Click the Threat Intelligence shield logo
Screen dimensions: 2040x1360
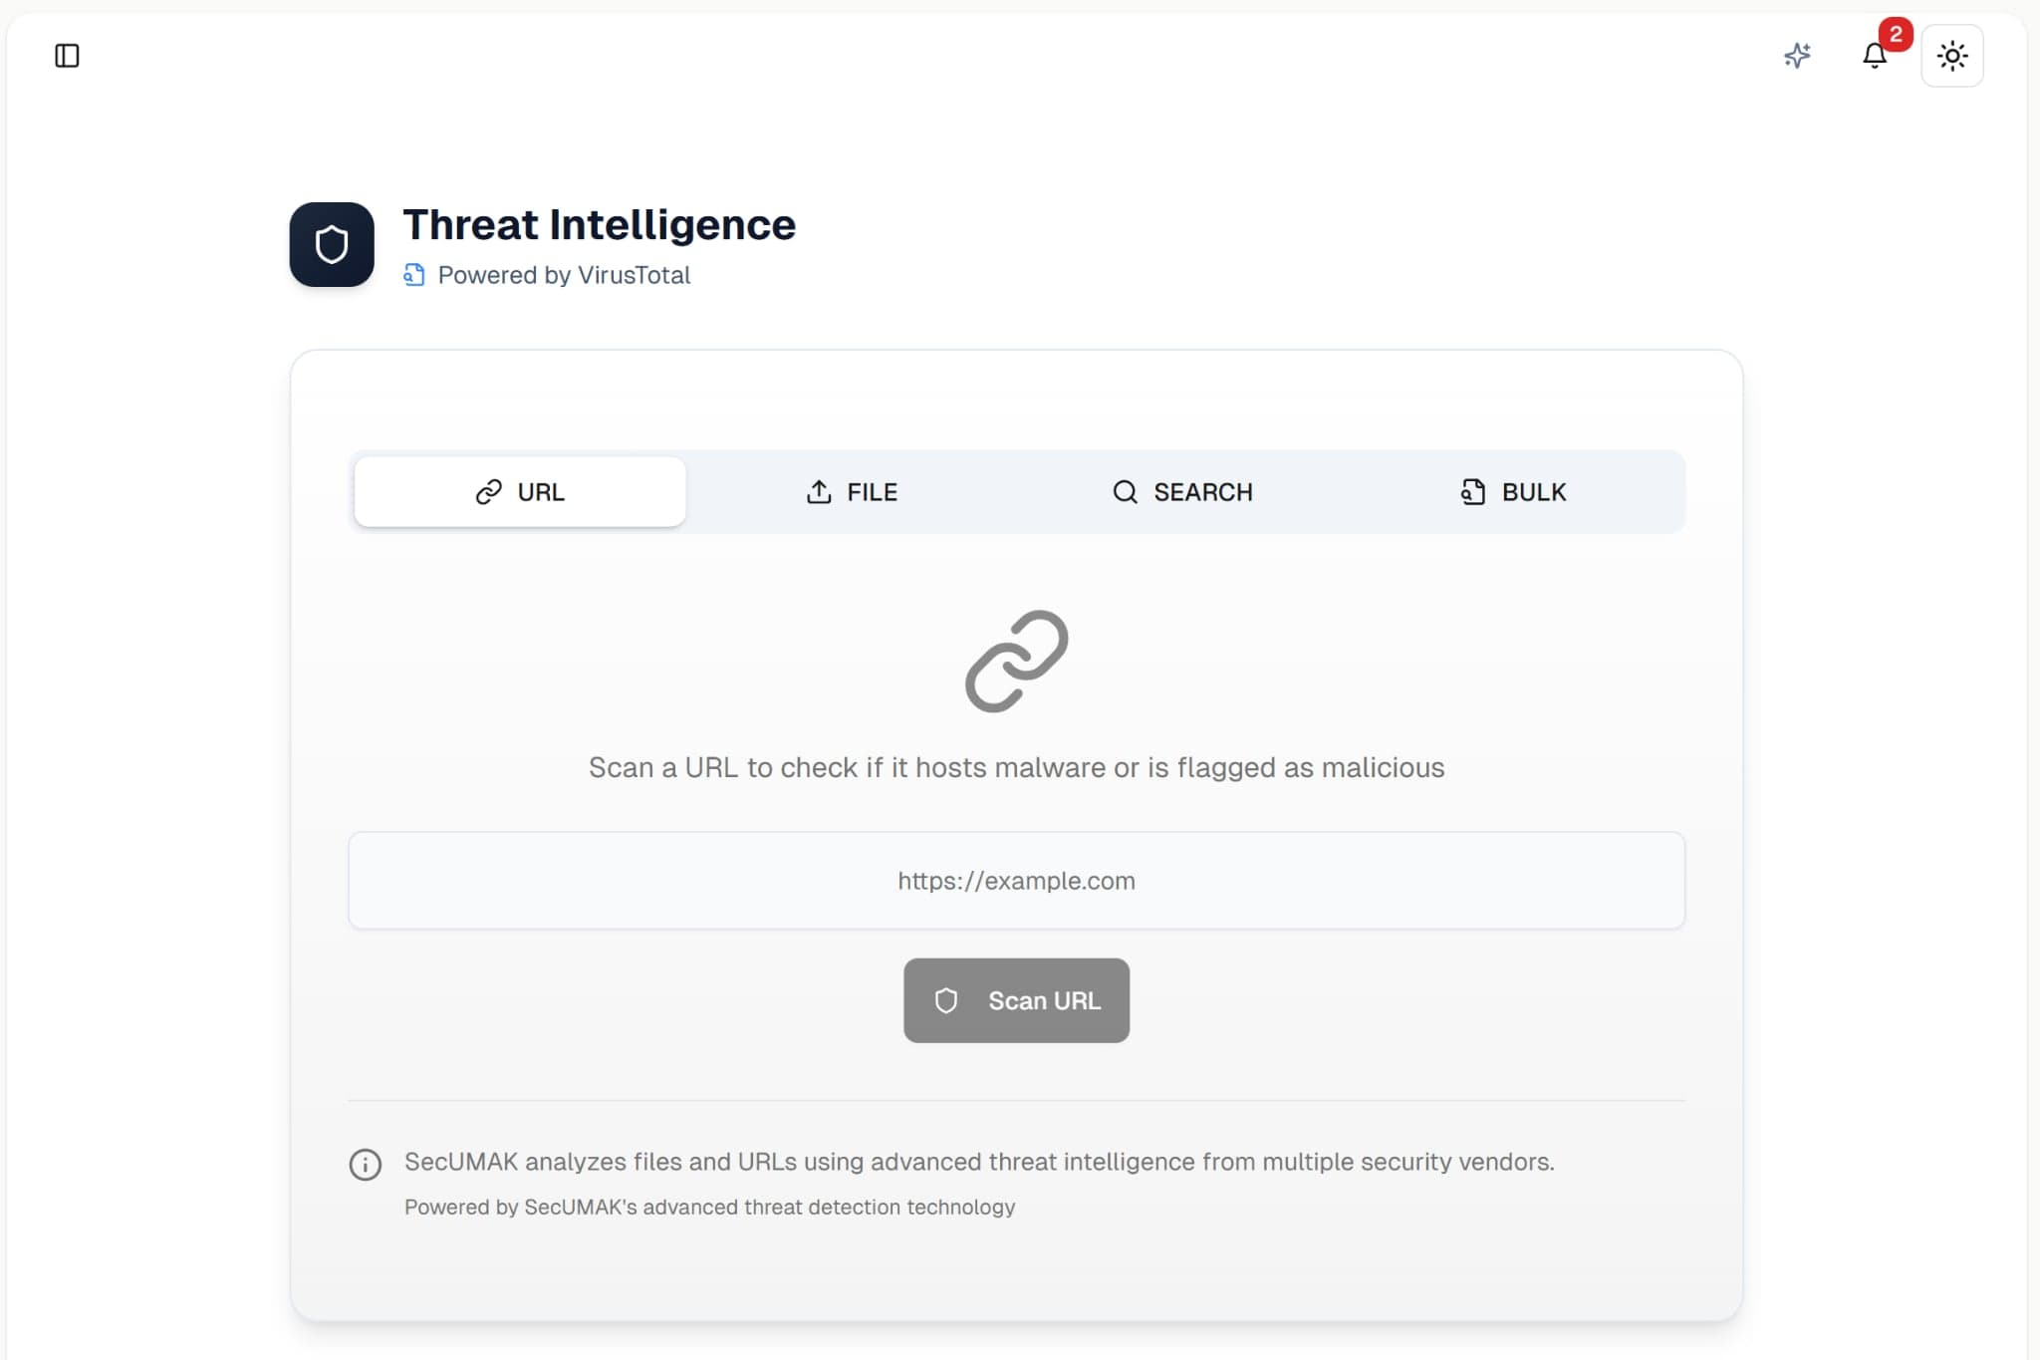[x=332, y=244]
